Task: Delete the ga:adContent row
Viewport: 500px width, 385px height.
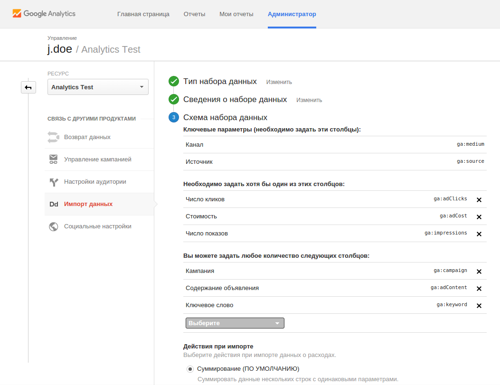Action: coord(479,289)
